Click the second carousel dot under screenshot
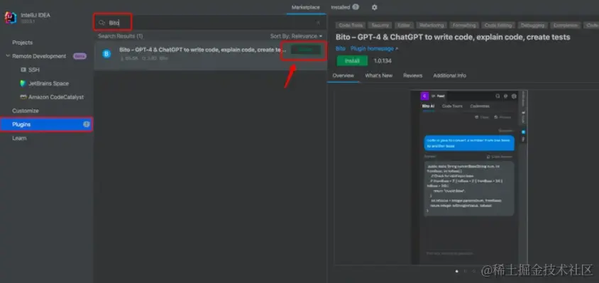This screenshot has width=599, height=283. coord(466,271)
